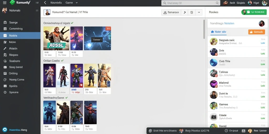
Task: Click the green Komunity logo icon
Action: (12, 2)
